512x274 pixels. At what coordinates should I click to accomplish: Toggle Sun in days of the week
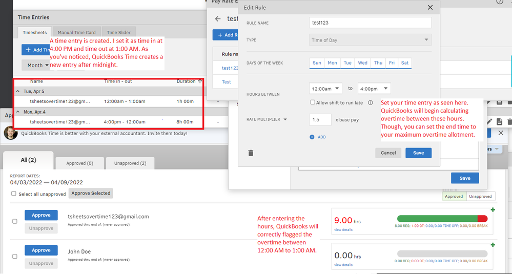(x=317, y=63)
